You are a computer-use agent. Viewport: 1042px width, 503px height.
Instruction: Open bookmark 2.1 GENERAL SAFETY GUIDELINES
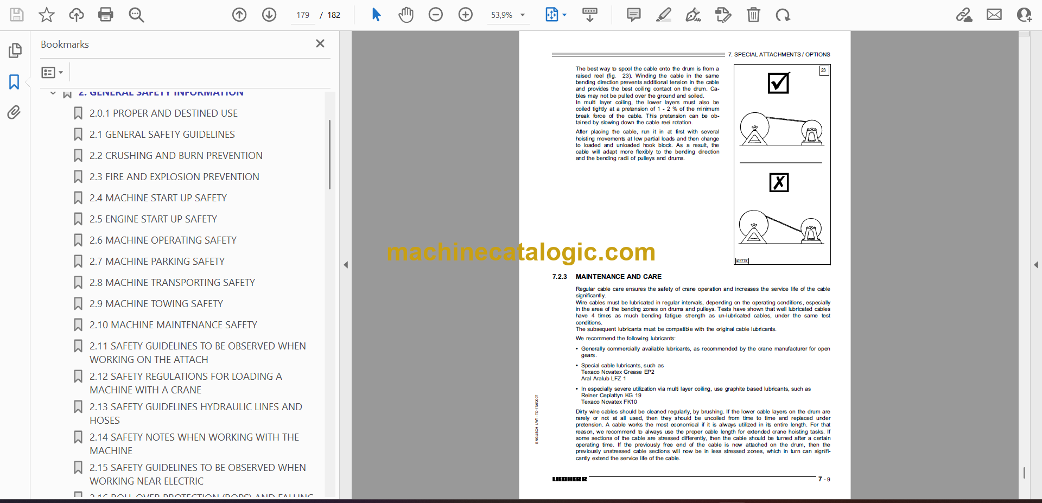(162, 135)
